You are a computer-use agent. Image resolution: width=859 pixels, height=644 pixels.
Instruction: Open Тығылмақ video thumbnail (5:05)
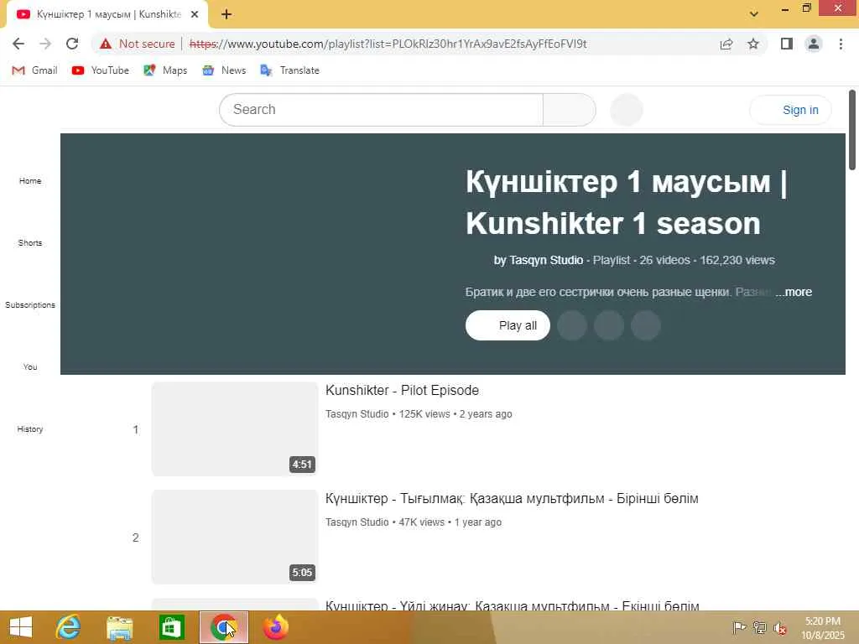(x=235, y=537)
